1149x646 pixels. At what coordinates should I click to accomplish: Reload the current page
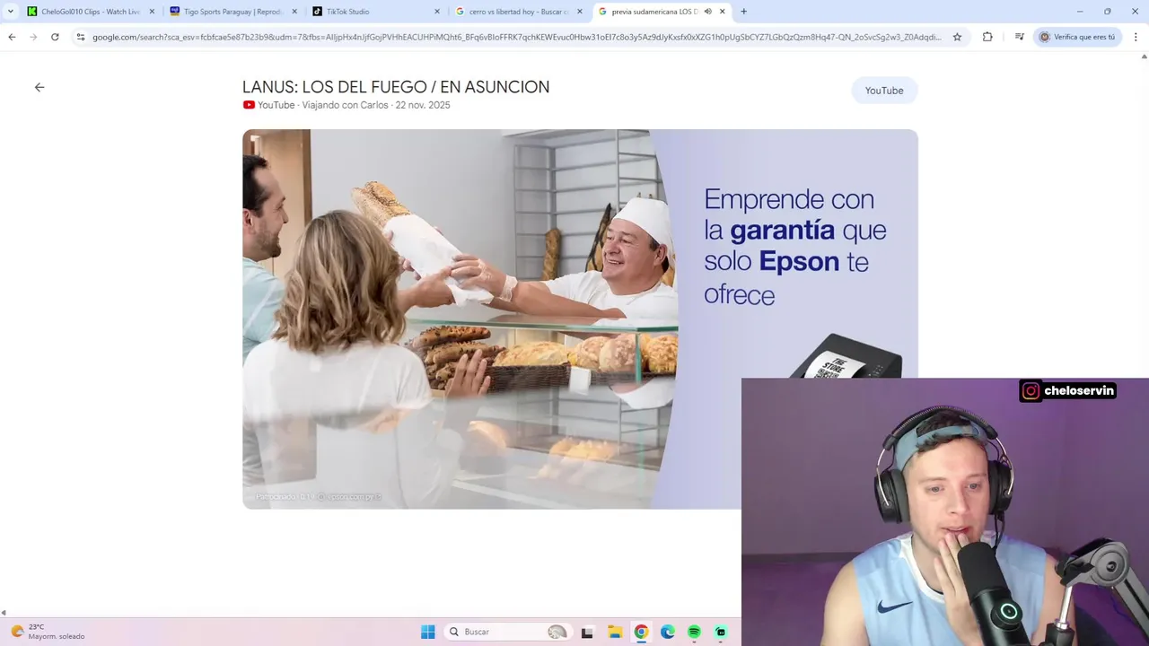[x=55, y=37]
